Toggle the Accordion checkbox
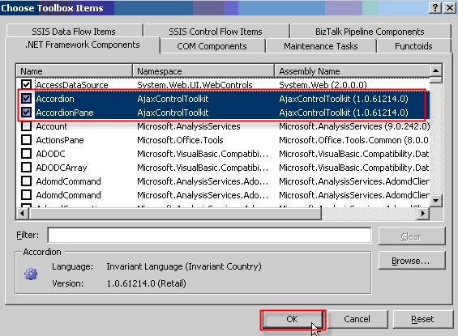This screenshot has height=336, width=458. [26, 99]
